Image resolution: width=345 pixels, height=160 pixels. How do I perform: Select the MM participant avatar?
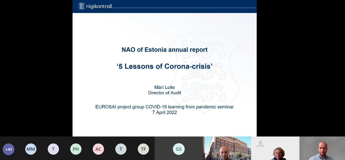click(x=31, y=149)
